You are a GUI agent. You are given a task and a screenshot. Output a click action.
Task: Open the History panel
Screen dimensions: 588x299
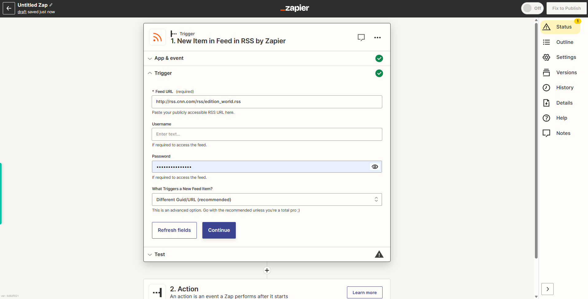click(x=560, y=88)
